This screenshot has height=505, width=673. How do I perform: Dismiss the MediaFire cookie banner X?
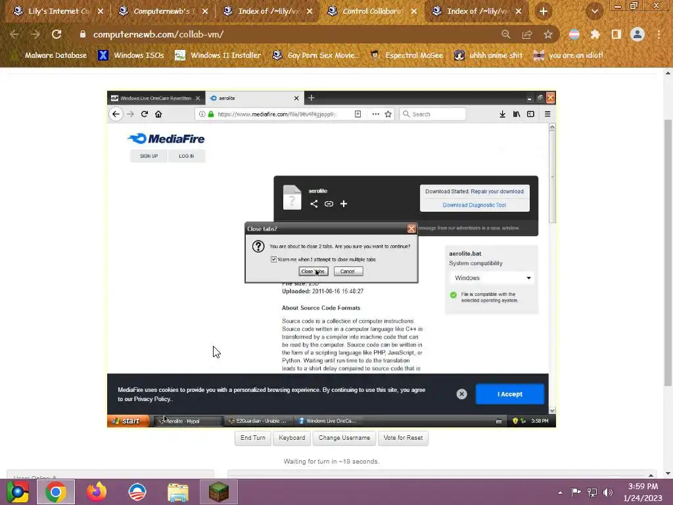click(x=461, y=394)
